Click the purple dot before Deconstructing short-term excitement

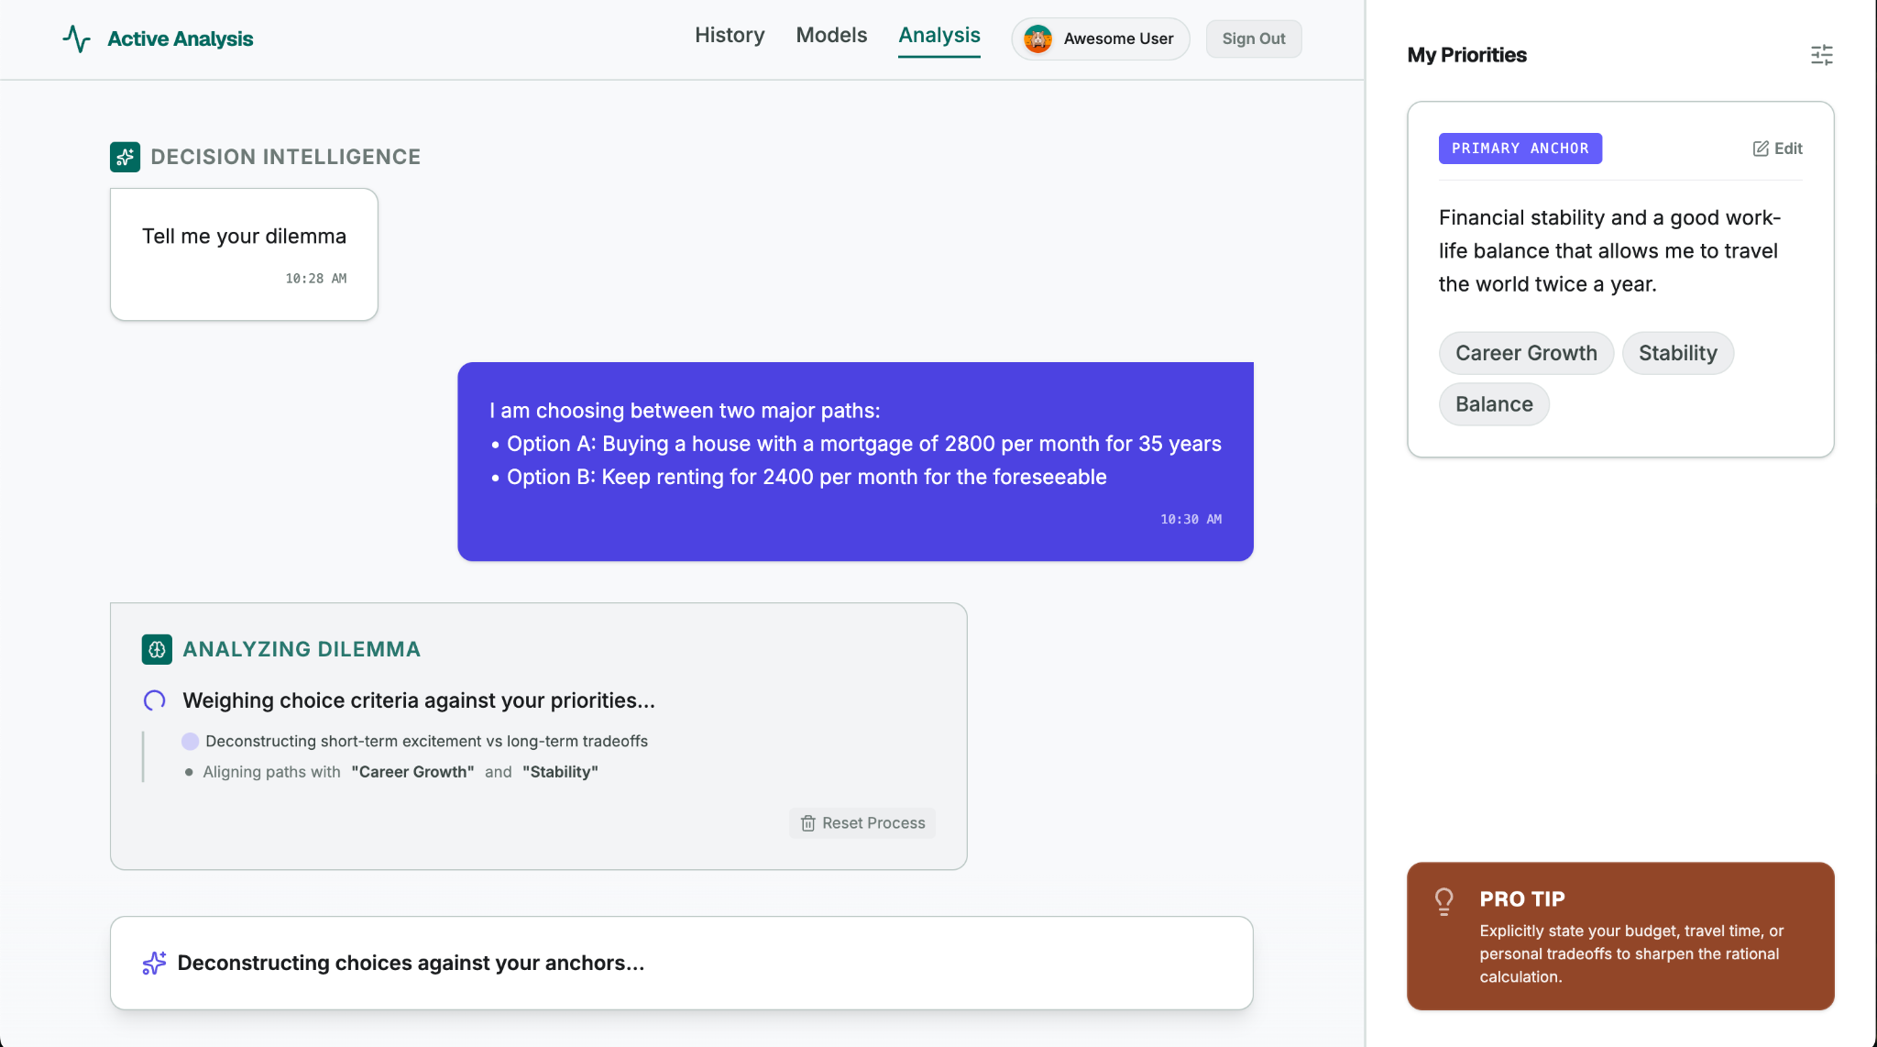click(190, 741)
